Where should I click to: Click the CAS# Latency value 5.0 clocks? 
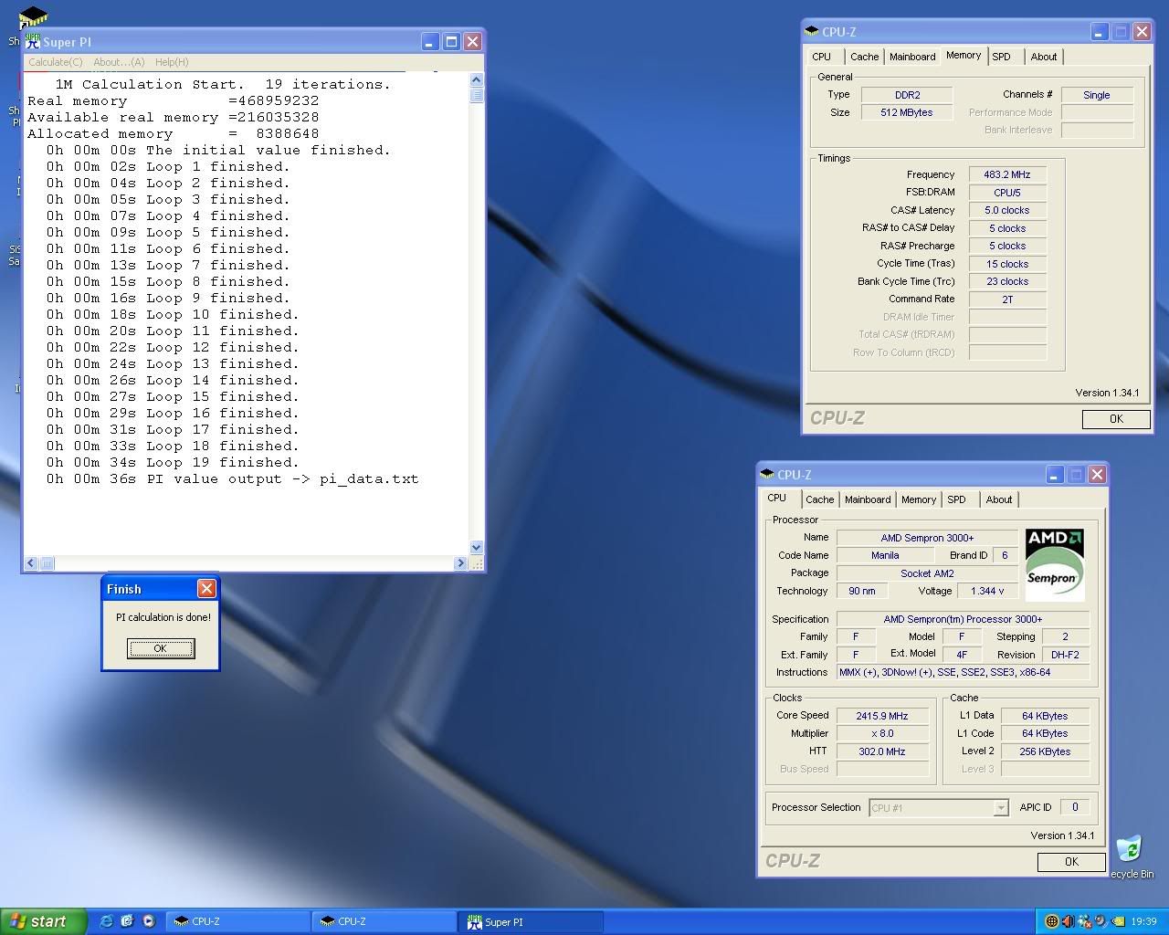[x=1007, y=210]
